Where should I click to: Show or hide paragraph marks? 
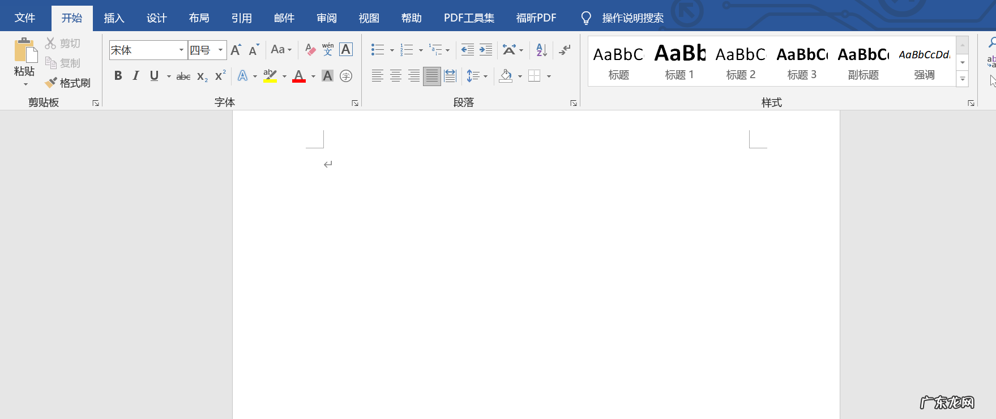click(565, 50)
